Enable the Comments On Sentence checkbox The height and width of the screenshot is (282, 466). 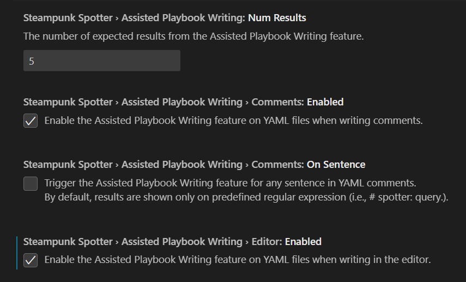31,184
